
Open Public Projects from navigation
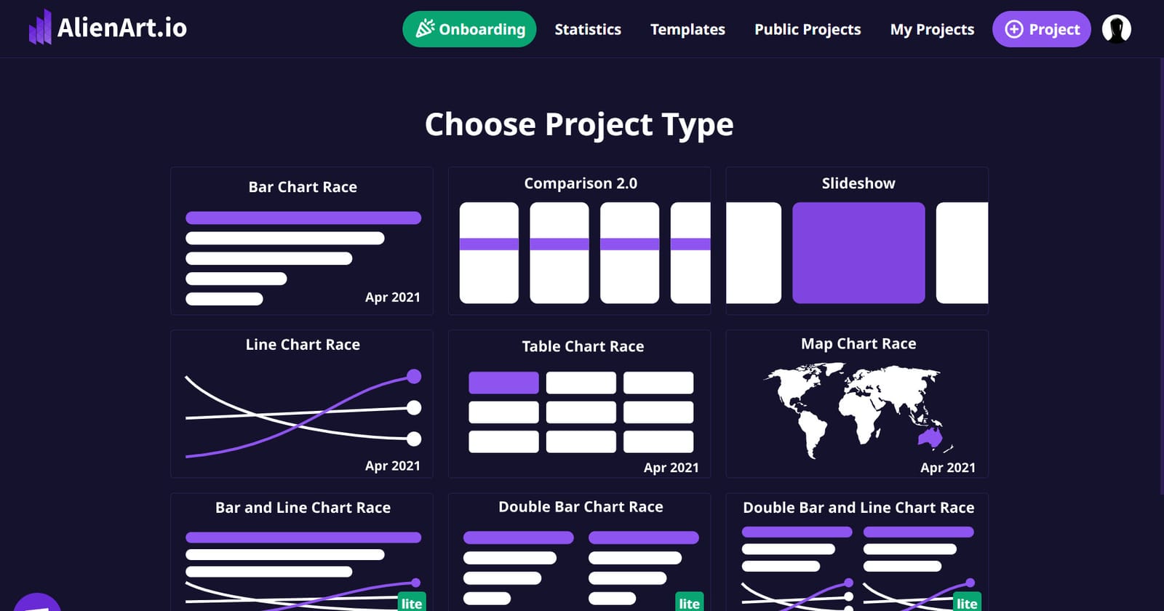tap(808, 29)
